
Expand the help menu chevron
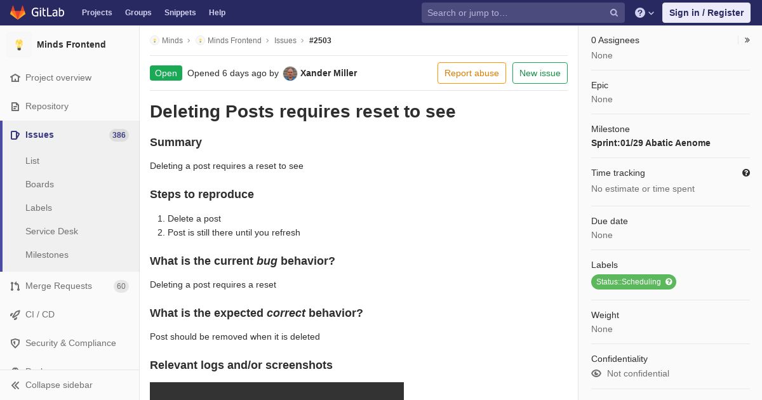coord(652,13)
